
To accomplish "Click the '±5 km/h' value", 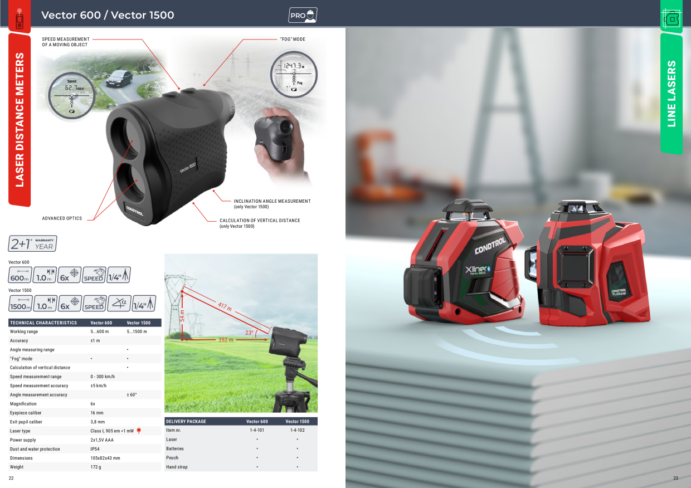I will click(99, 385).
